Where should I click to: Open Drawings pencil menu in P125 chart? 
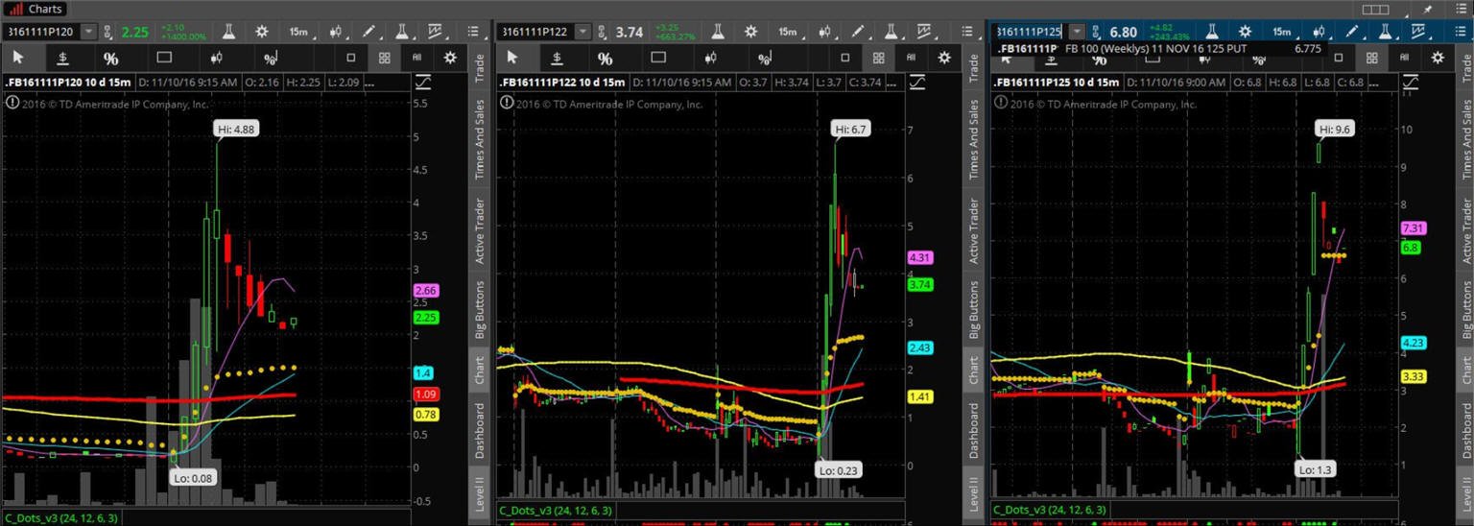1352,32
